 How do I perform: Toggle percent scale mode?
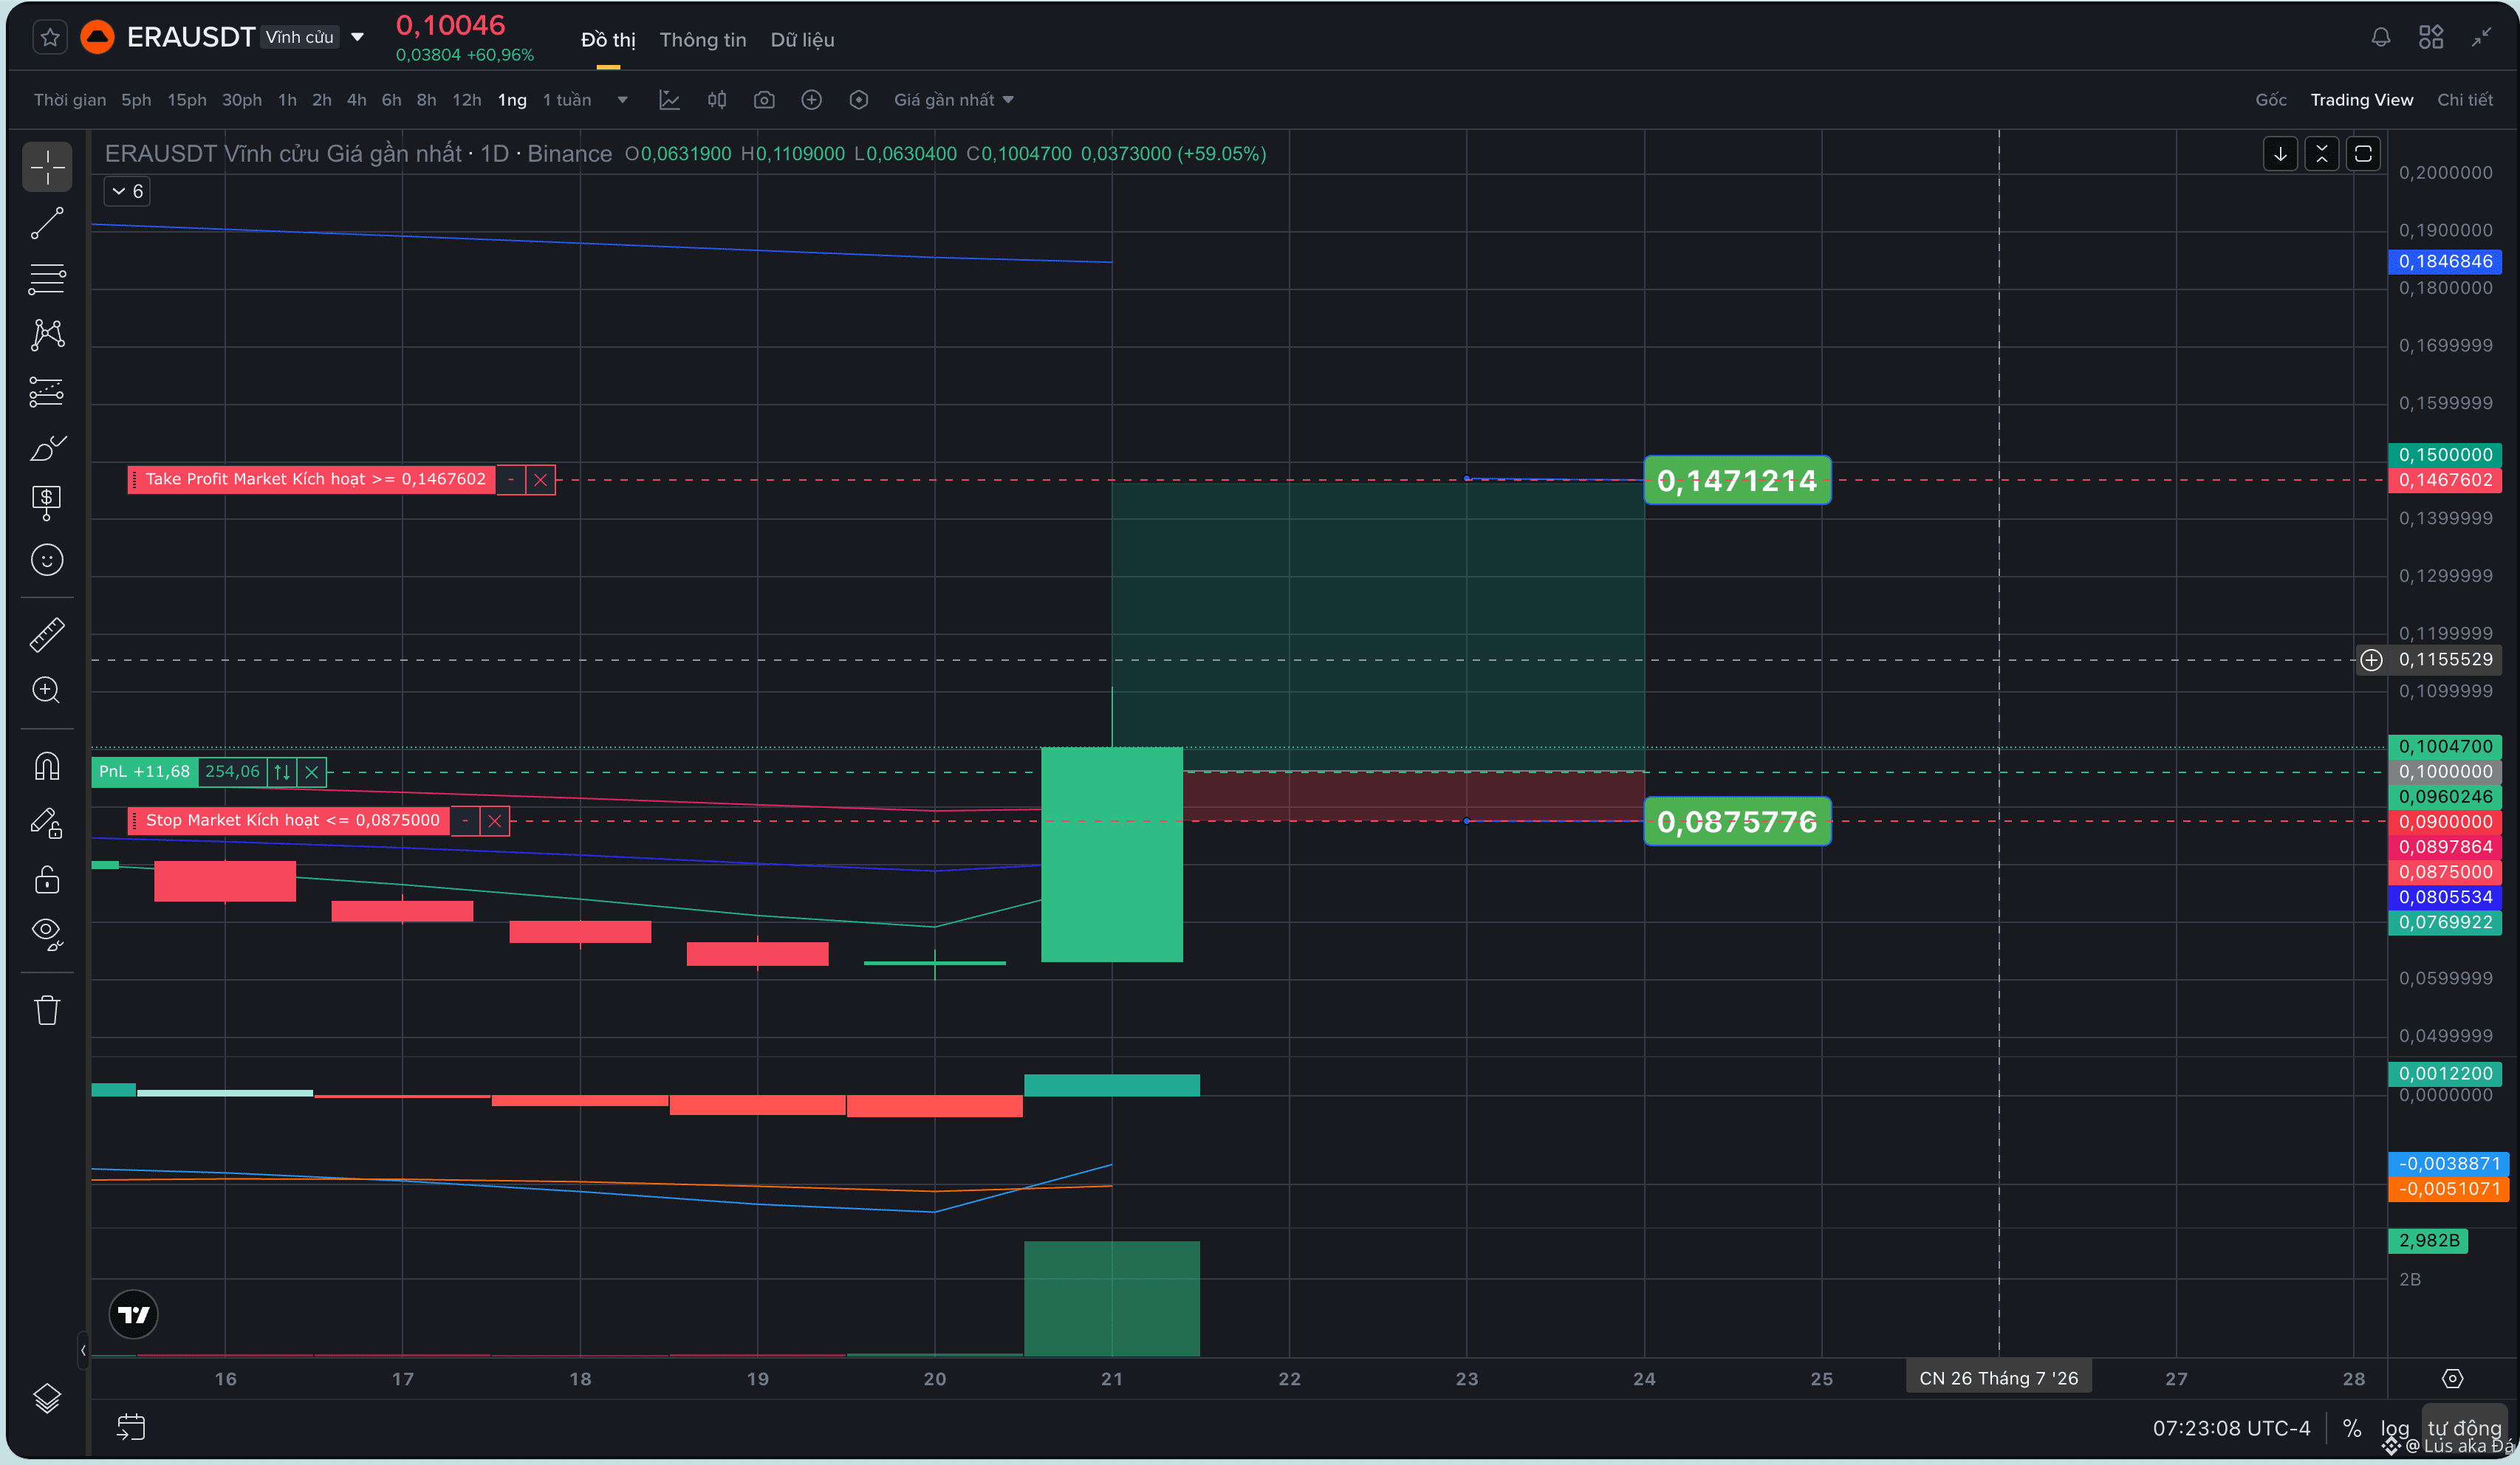[2351, 1428]
